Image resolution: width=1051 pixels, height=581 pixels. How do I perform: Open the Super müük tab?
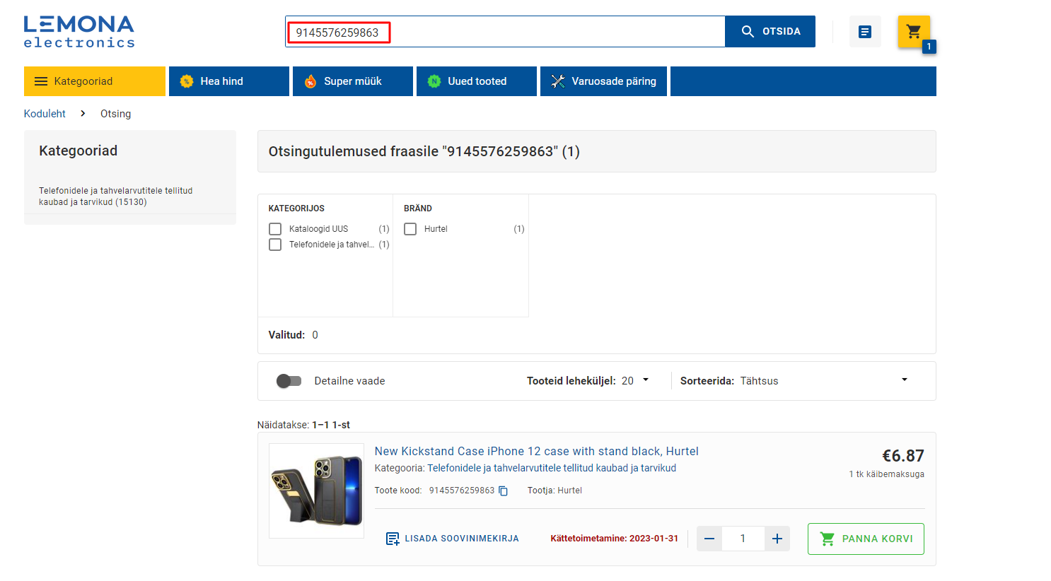[x=353, y=81]
